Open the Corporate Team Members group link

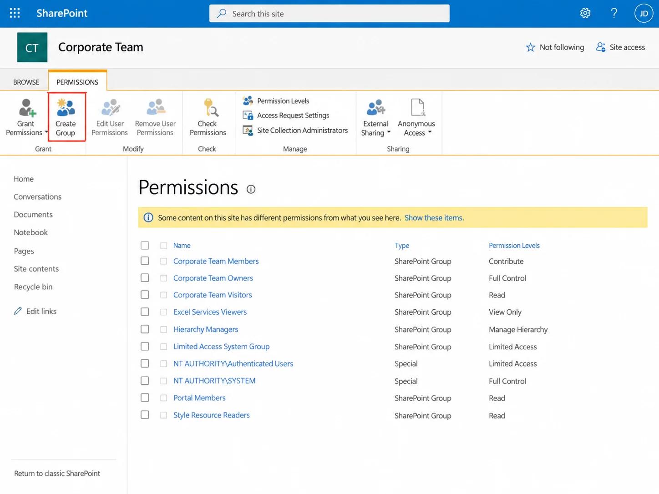click(x=216, y=261)
